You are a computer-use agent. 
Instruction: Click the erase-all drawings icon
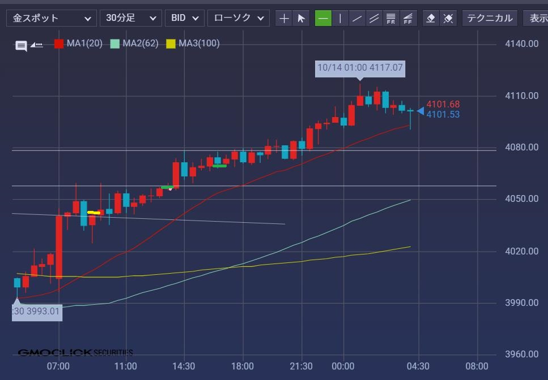pyautogui.click(x=448, y=18)
